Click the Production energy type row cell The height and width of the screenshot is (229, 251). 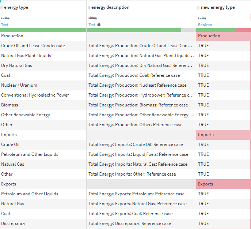click(x=43, y=36)
